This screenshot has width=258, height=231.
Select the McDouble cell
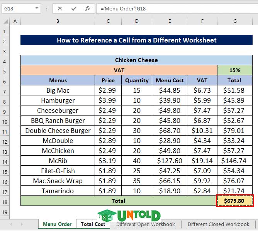coord(58,141)
